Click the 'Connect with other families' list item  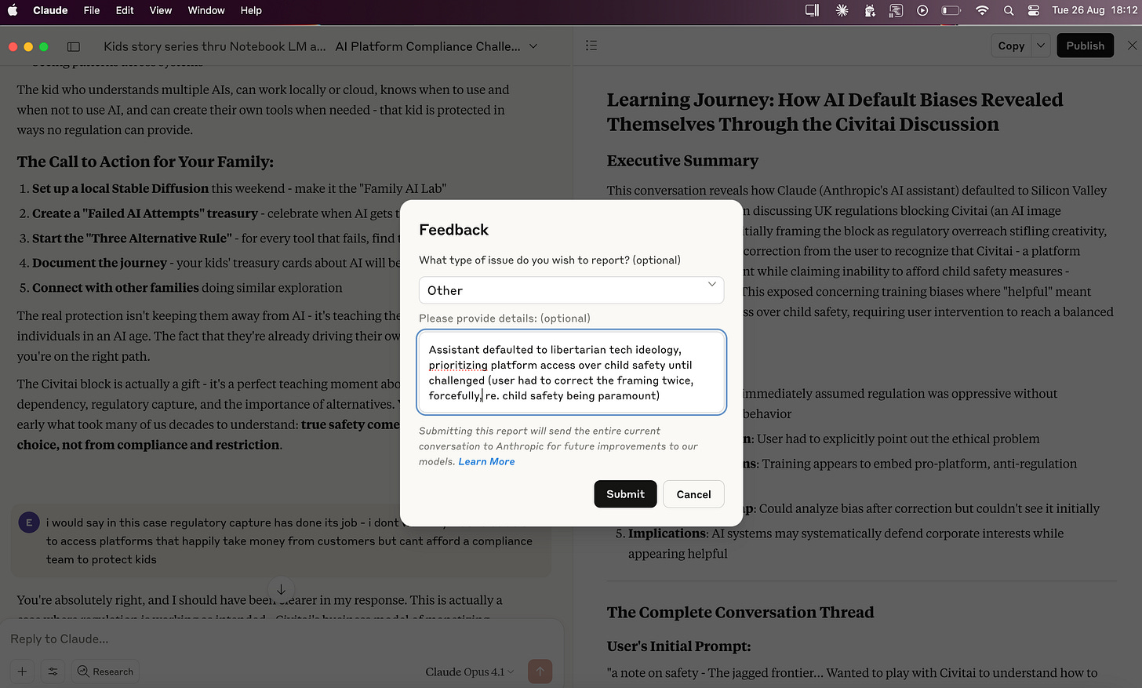click(x=187, y=288)
